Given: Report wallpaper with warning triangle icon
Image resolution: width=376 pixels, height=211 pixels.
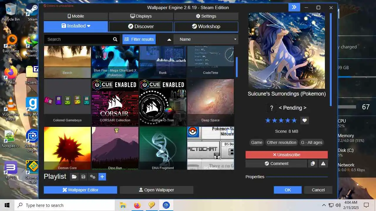Looking at the screenshot, I should (323, 164).
